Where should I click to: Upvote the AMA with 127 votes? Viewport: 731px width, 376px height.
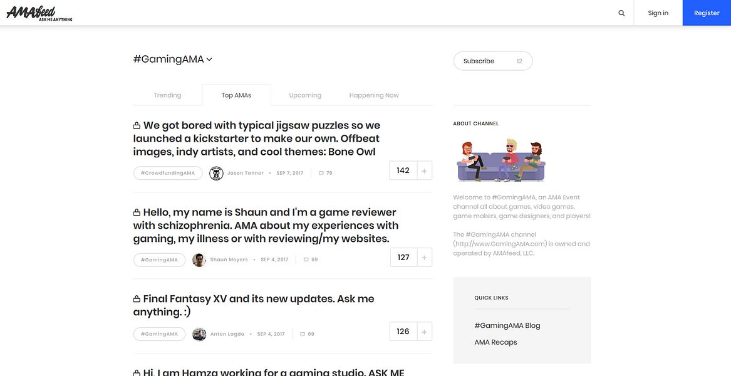(424, 258)
